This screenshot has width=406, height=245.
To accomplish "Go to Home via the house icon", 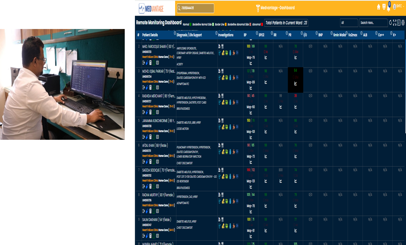I will pos(379,7).
